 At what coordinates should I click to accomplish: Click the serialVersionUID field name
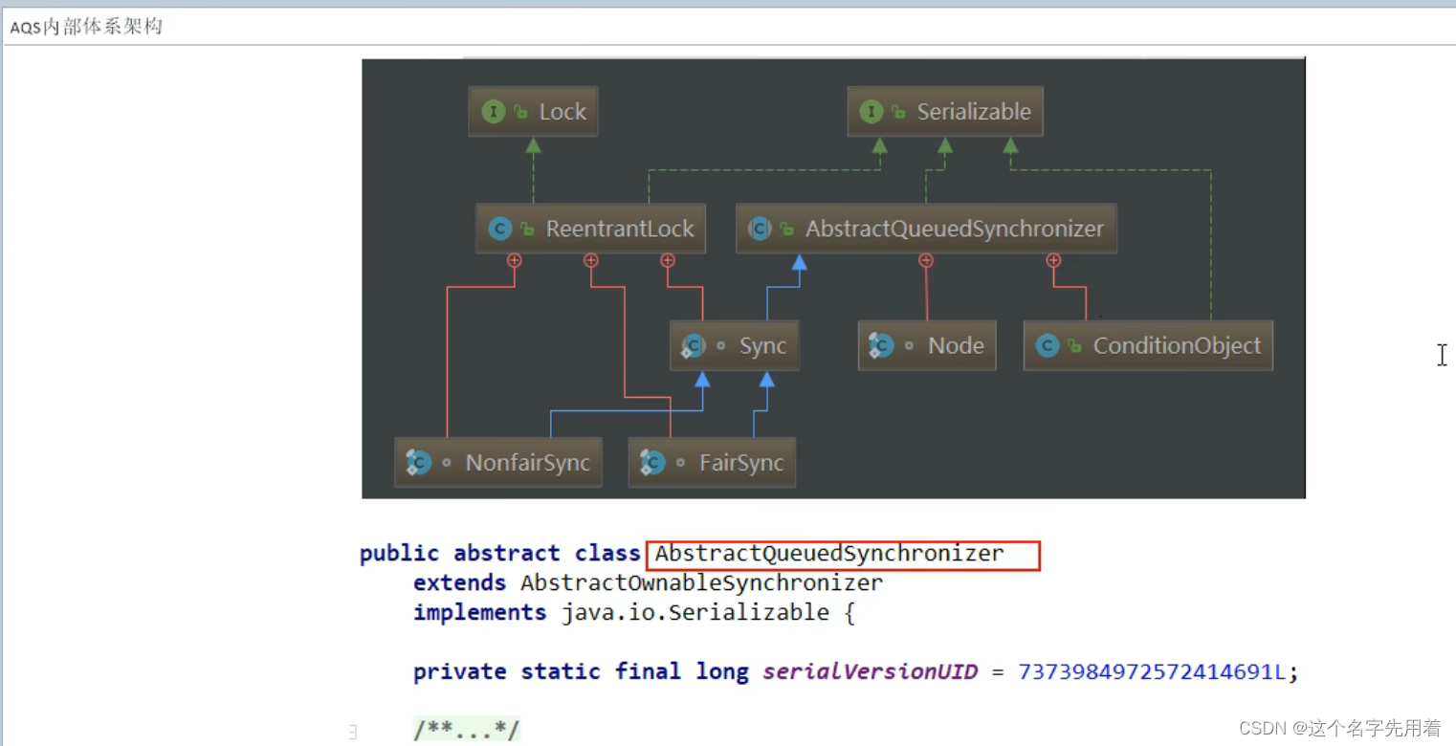coord(871,671)
